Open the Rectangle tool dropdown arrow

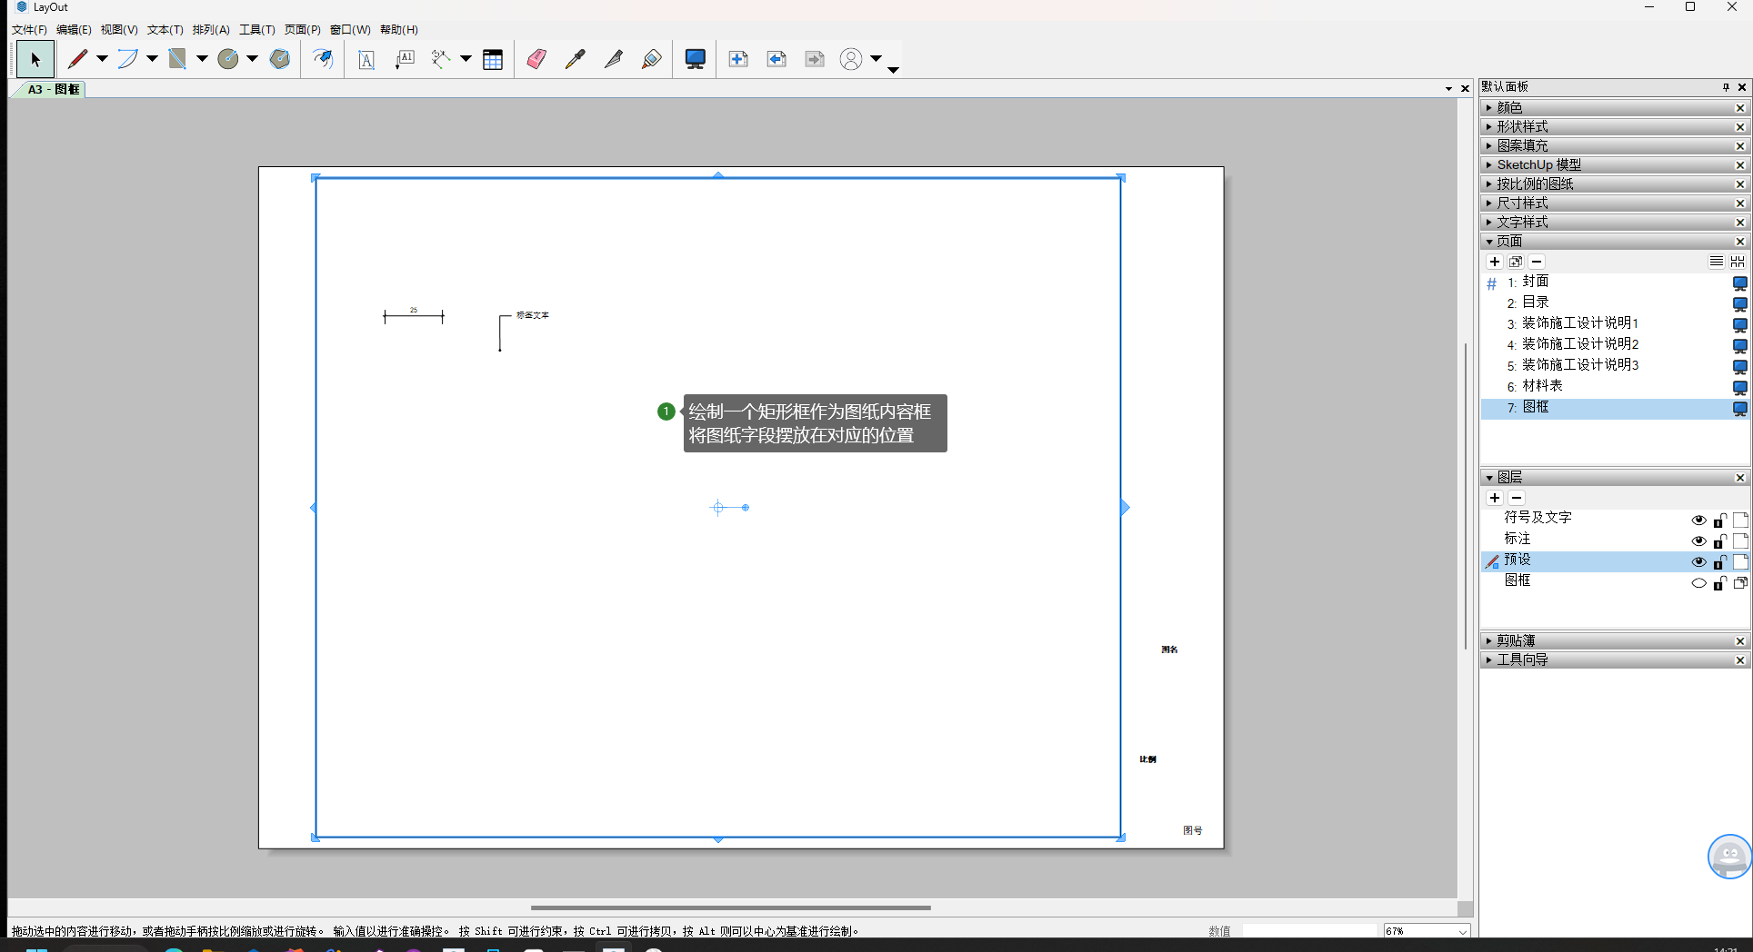pos(202,60)
